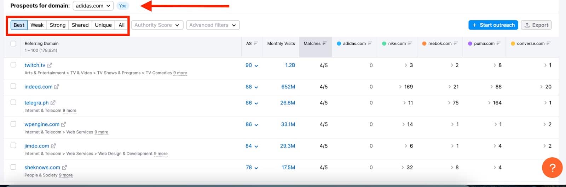Open the jimdo.com domain link
The image size is (566, 187).
[37, 146]
